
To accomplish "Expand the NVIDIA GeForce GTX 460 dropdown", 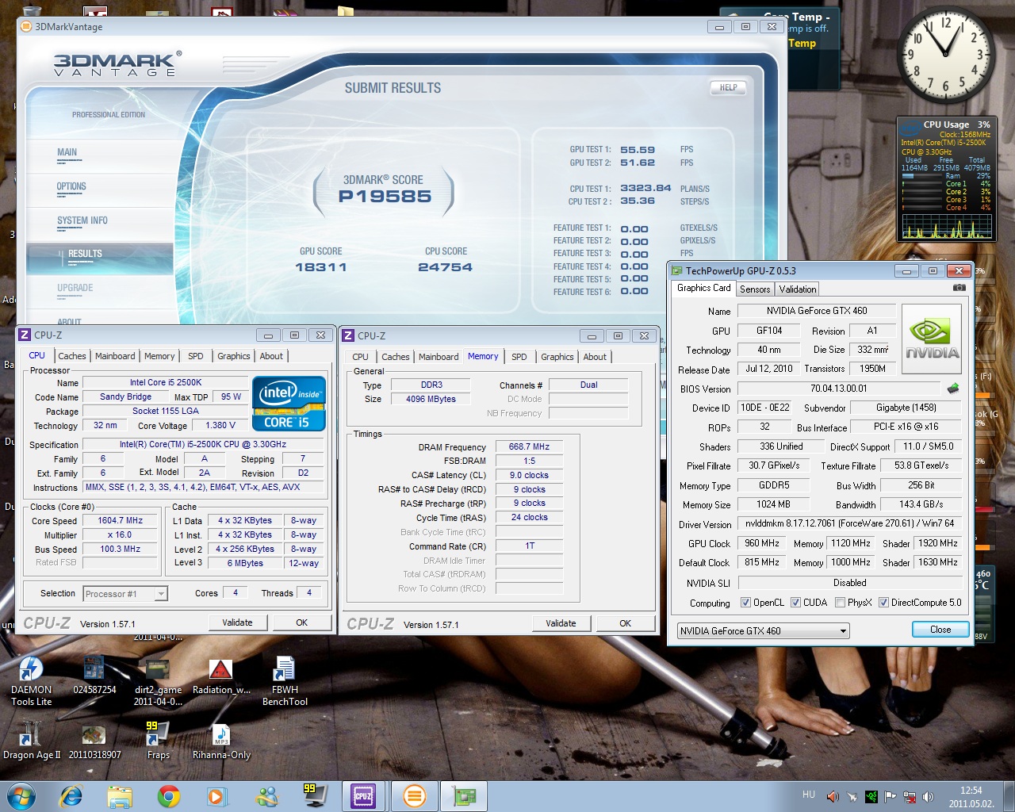I will [x=843, y=631].
